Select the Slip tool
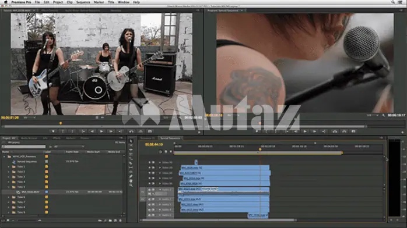The width and height of the screenshot is (407, 228). pyautogui.click(x=131, y=168)
